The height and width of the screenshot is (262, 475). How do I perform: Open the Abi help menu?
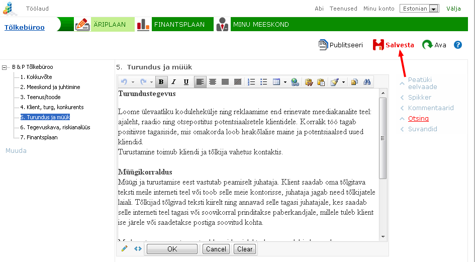(x=319, y=9)
